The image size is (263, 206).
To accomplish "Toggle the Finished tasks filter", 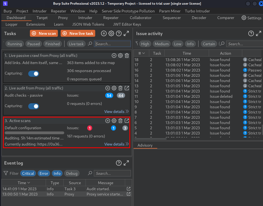I will [53, 44].
